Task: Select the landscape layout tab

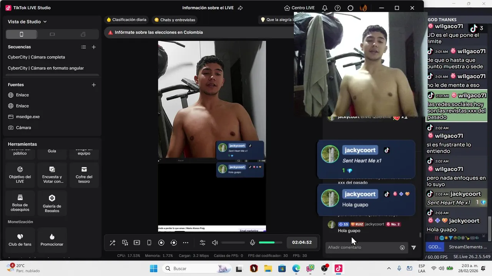Action: [52, 34]
